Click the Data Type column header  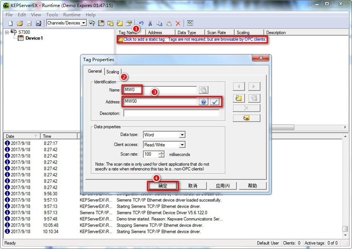click(x=190, y=33)
